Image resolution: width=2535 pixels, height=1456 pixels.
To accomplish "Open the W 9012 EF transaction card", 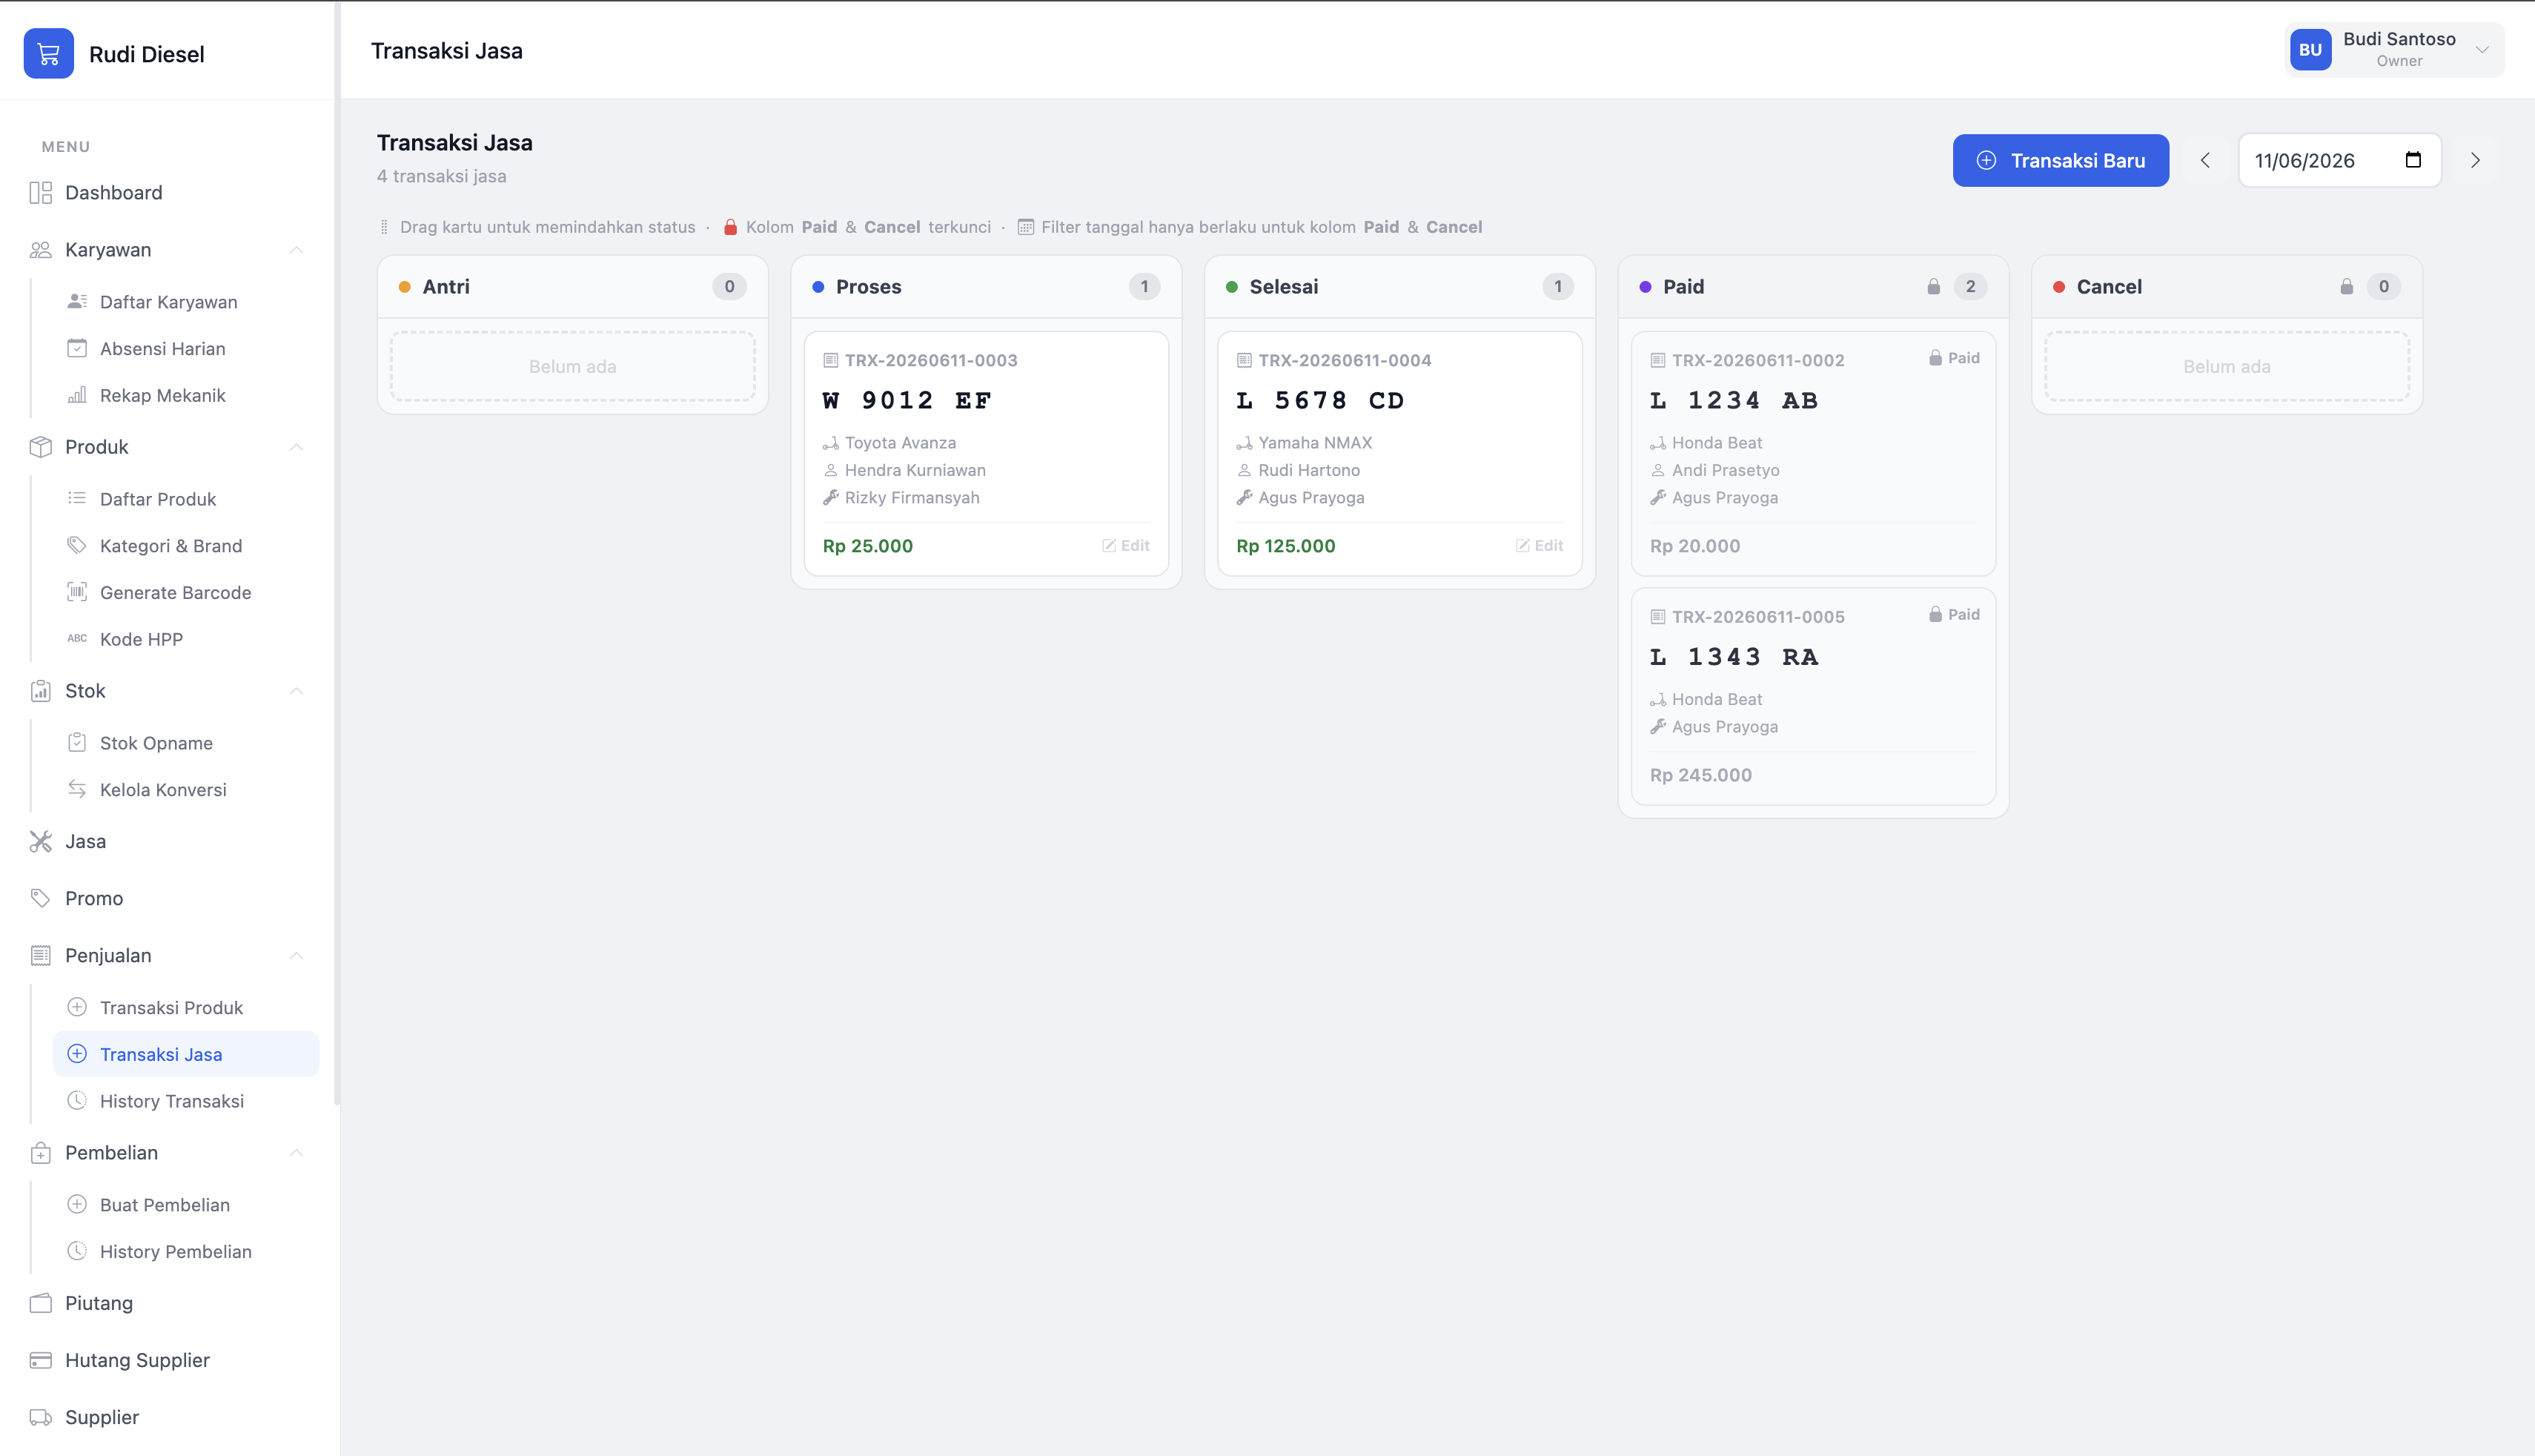I will [987, 454].
